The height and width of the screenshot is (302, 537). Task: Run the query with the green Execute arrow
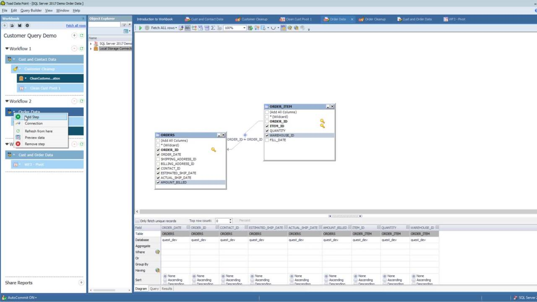pos(140,28)
